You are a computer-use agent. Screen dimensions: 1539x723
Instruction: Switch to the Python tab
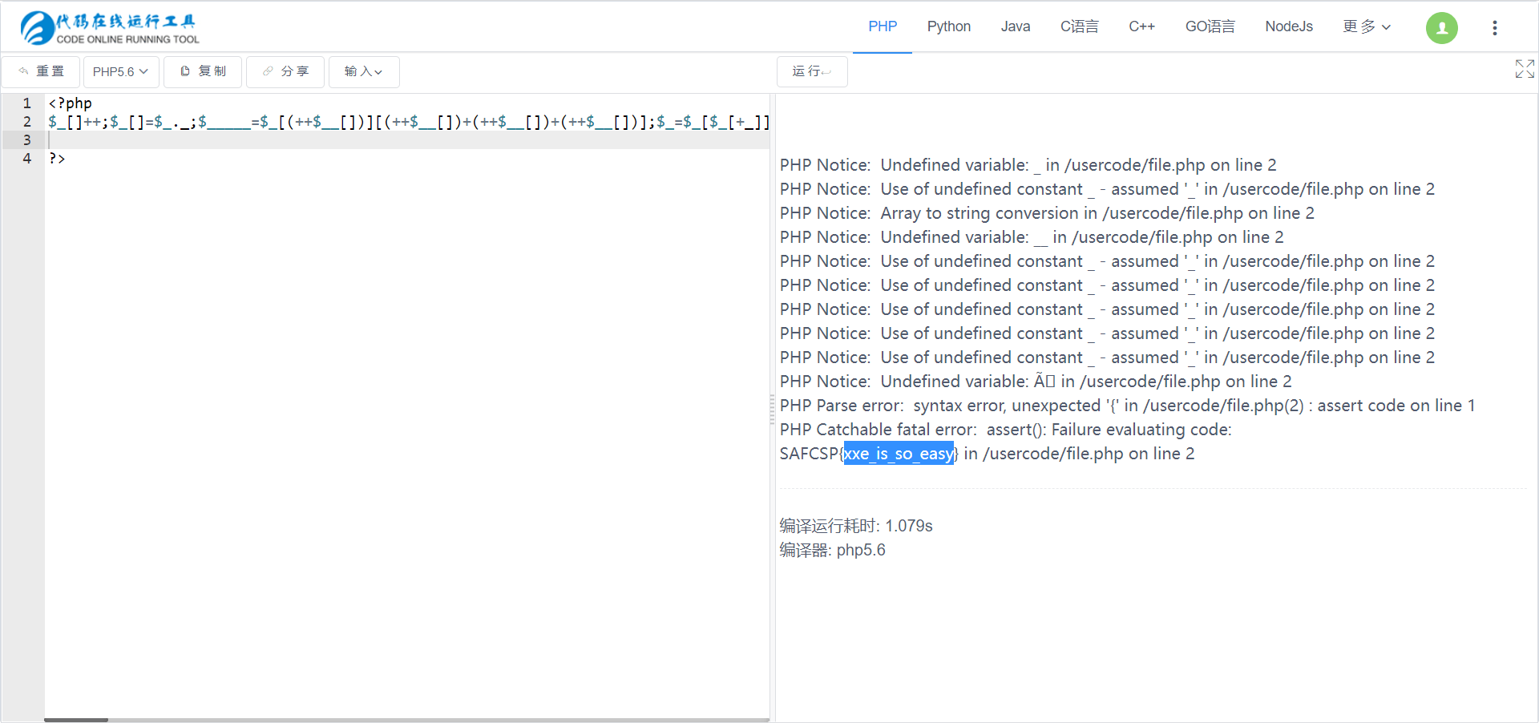(x=948, y=26)
